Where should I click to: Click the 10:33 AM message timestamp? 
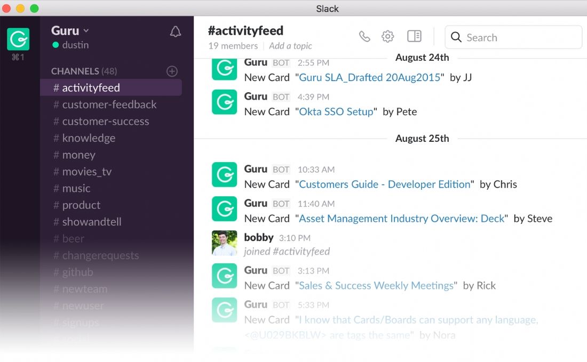[316, 170]
